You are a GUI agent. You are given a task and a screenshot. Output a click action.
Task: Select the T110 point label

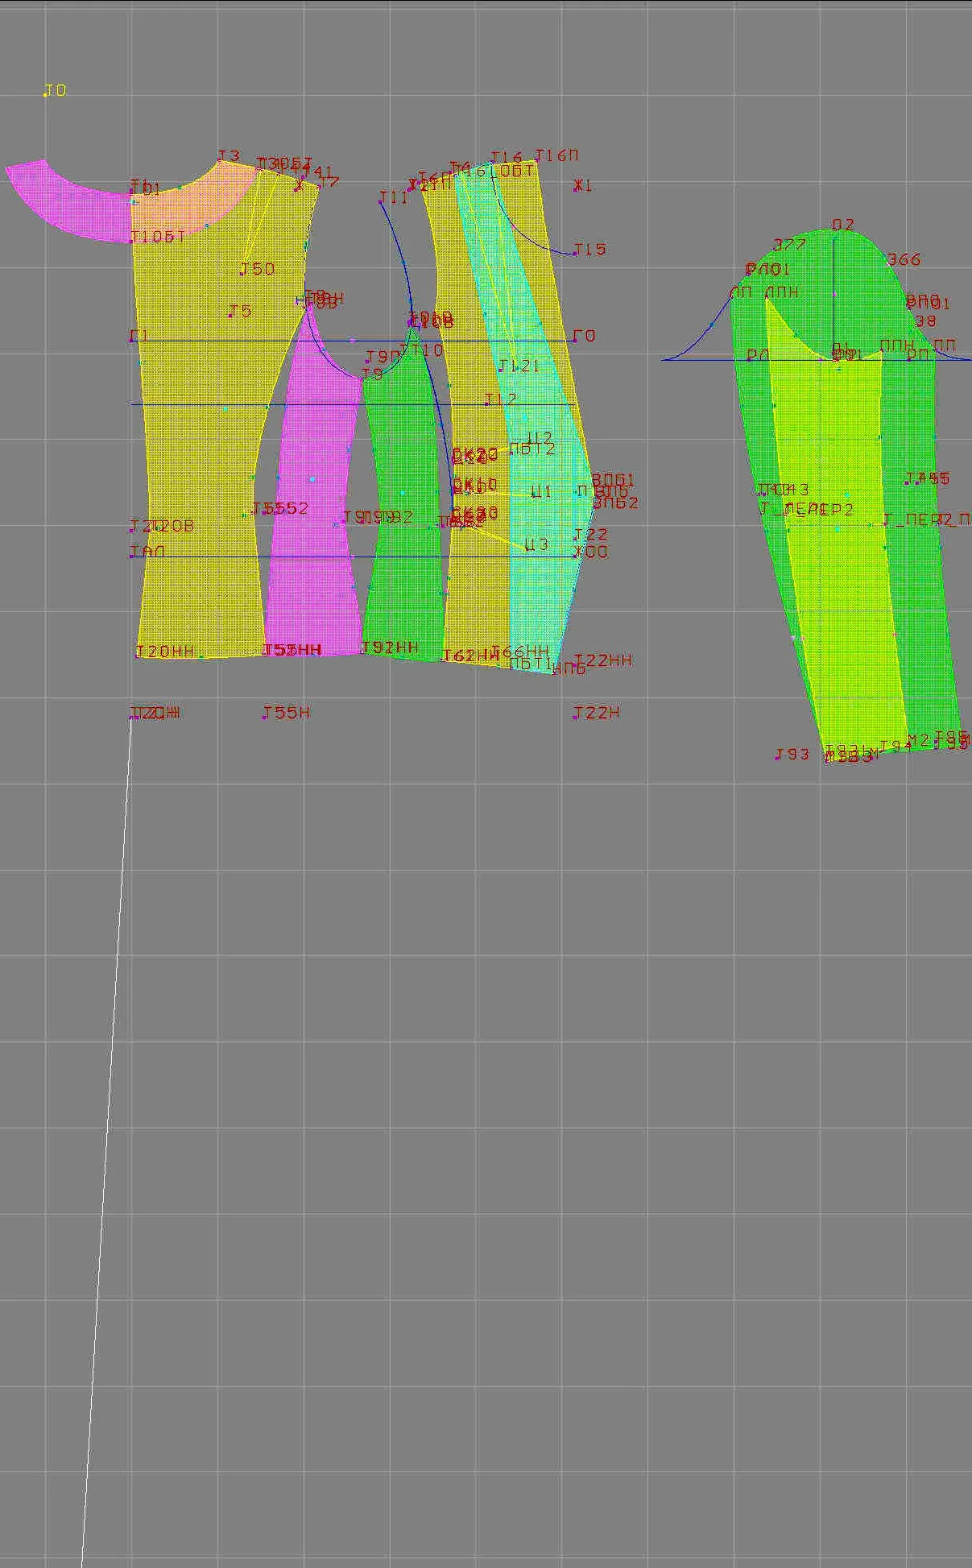[423, 350]
